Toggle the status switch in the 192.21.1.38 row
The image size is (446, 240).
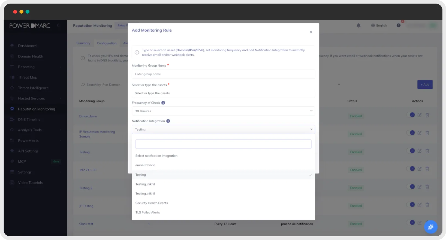pyautogui.click(x=411, y=169)
